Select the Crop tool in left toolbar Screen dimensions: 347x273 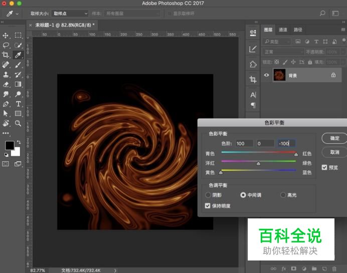click(6, 55)
